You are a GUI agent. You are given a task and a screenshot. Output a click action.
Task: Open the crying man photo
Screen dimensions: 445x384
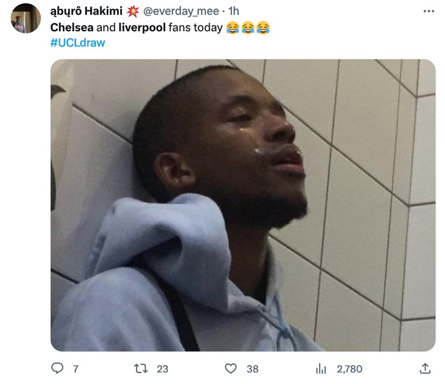pos(243,205)
